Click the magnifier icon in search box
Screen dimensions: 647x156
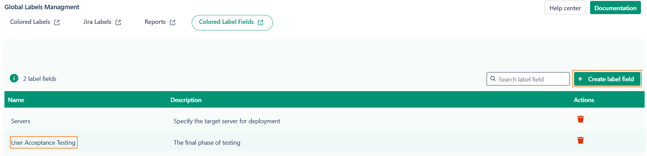[493, 79]
